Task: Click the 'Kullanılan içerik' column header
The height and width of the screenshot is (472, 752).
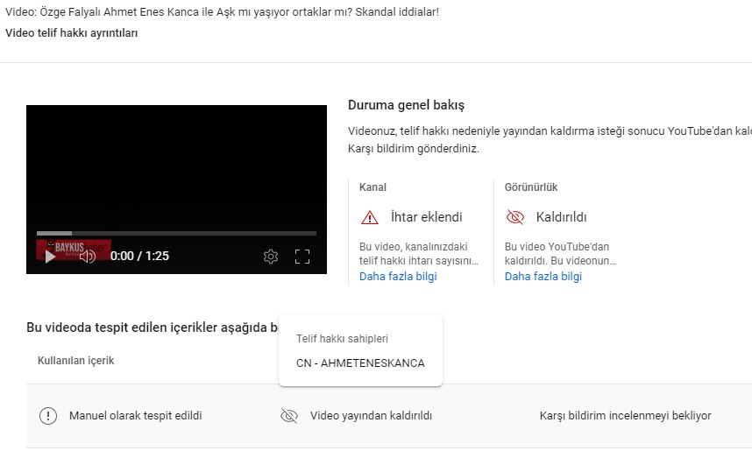Action: tap(75, 361)
